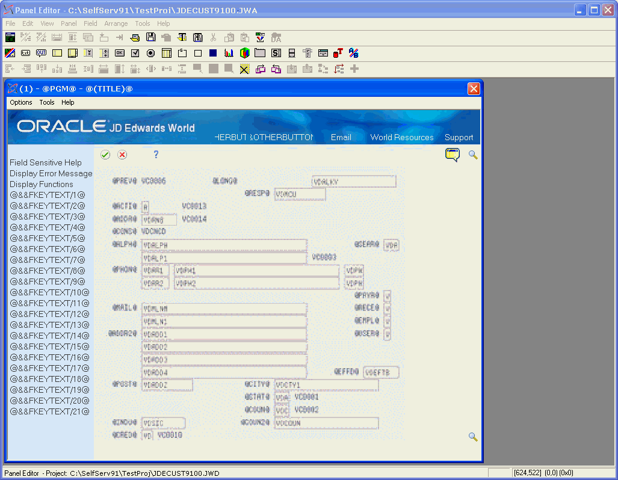This screenshot has width=618, height=480.
Task: Click the blue question mark help icon
Action: (x=156, y=155)
